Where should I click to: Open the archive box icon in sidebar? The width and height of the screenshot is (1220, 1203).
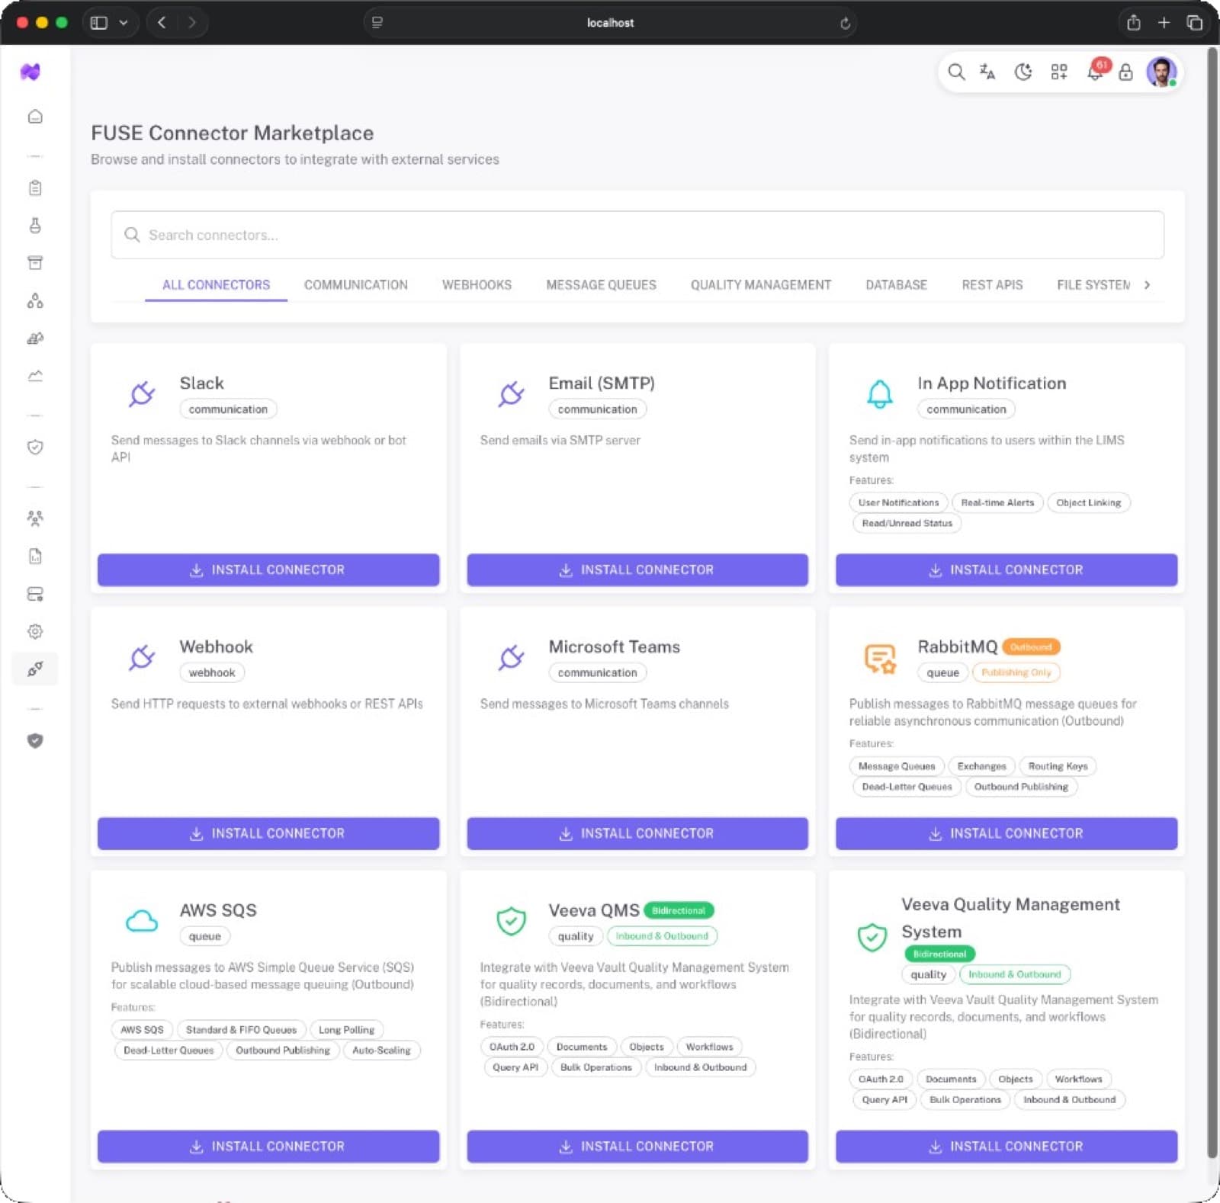click(35, 263)
